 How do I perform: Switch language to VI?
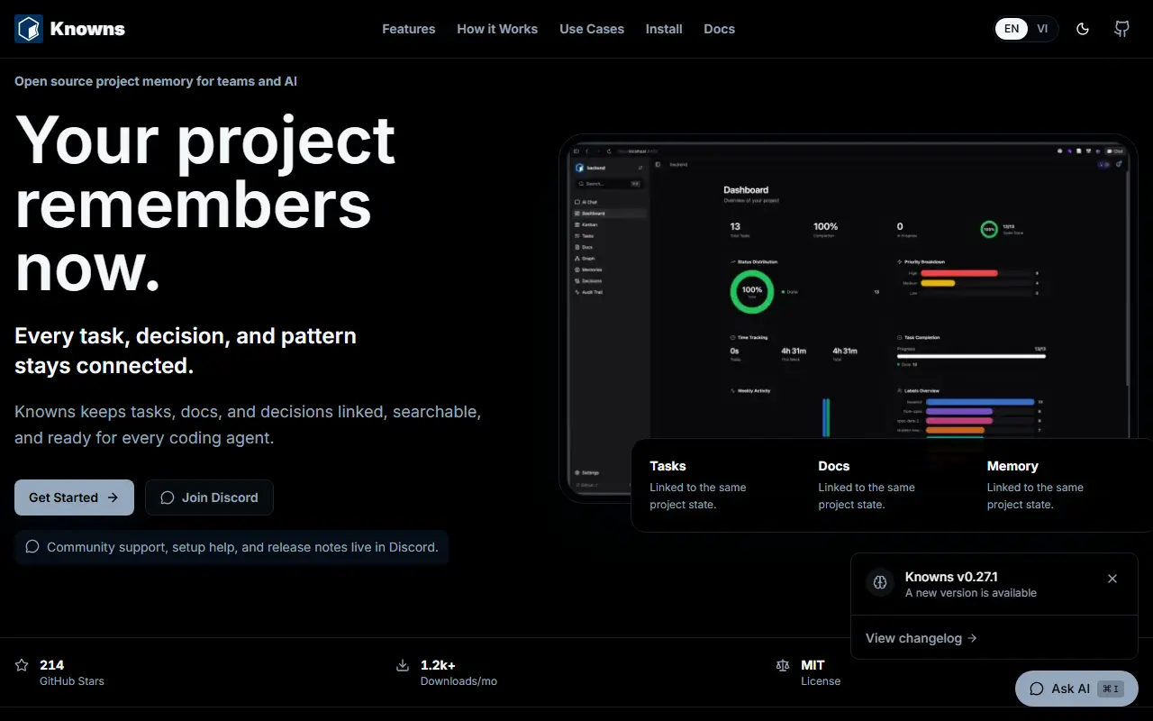(x=1042, y=29)
